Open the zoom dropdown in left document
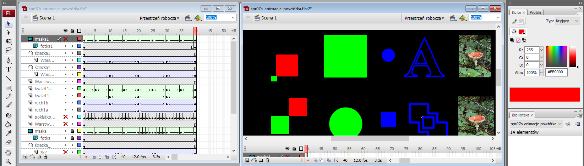 [233, 18]
